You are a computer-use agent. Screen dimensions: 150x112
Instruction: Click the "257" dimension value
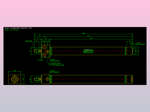coord(91,38)
